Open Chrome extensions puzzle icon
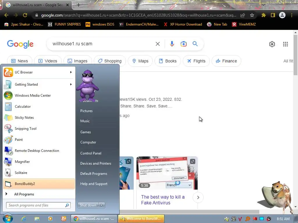 click(x=263, y=15)
